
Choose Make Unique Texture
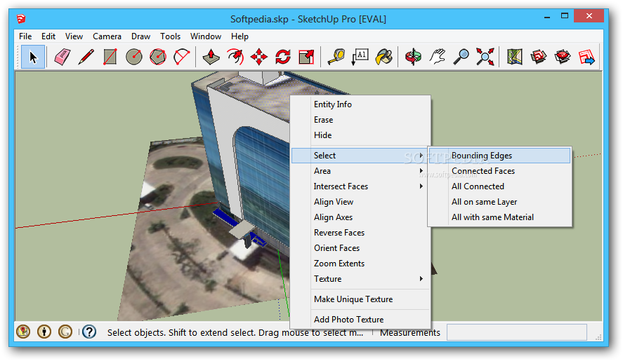click(x=361, y=299)
